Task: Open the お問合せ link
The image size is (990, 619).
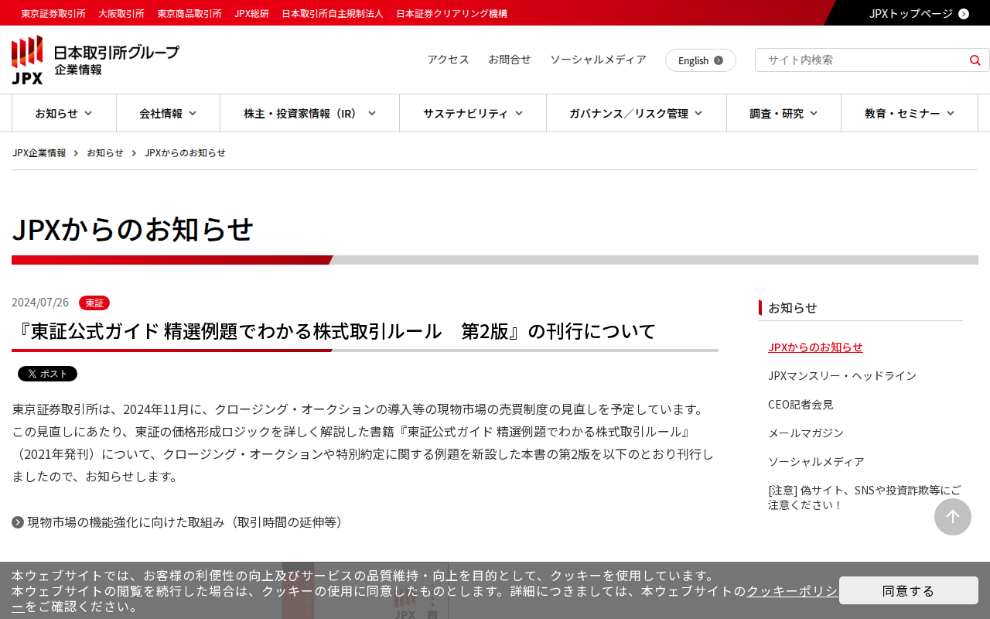Action: coord(510,60)
